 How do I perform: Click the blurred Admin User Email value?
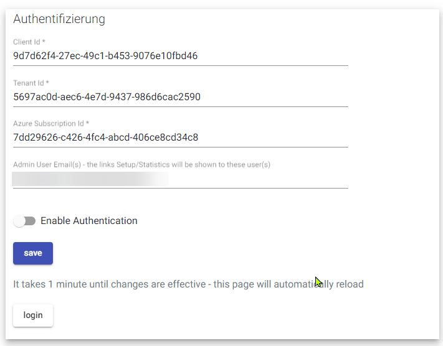pyautogui.click(x=90, y=179)
